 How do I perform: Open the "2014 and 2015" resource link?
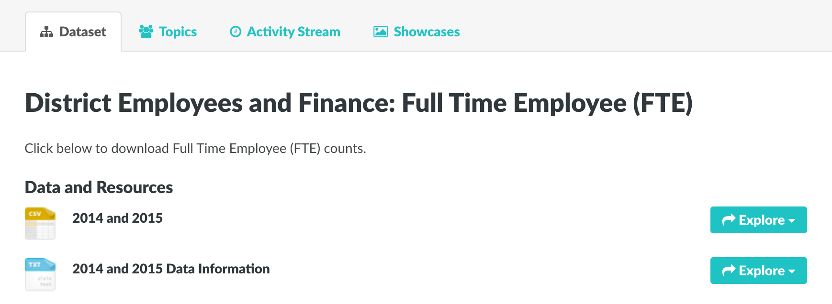pos(117,218)
